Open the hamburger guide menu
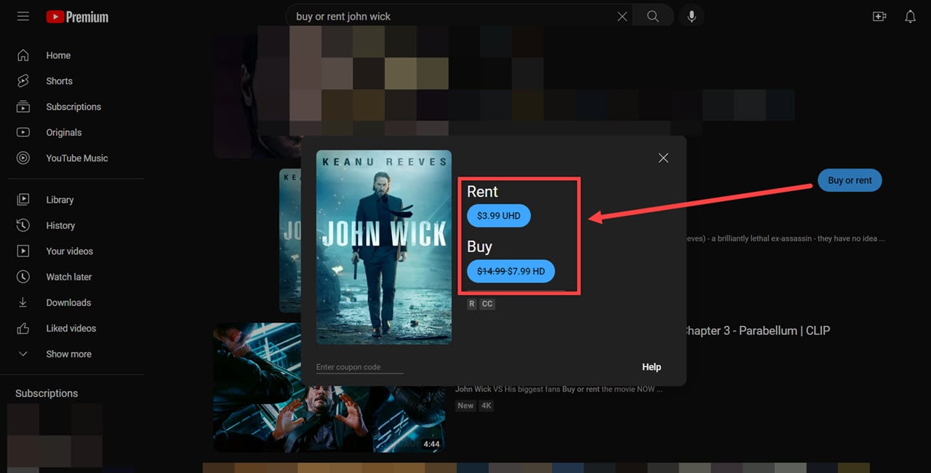The width and height of the screenshot is (931, 473). [23, 16]
